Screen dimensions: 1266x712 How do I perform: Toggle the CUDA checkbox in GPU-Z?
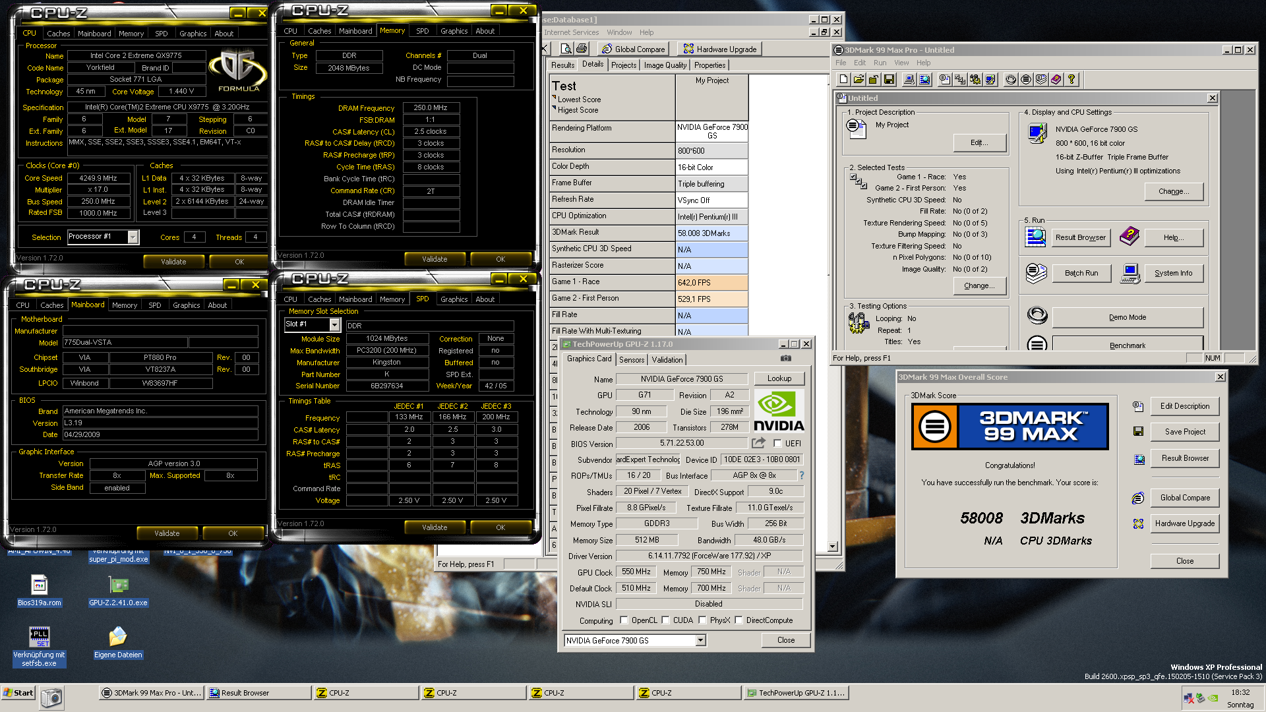pos(665,620)
